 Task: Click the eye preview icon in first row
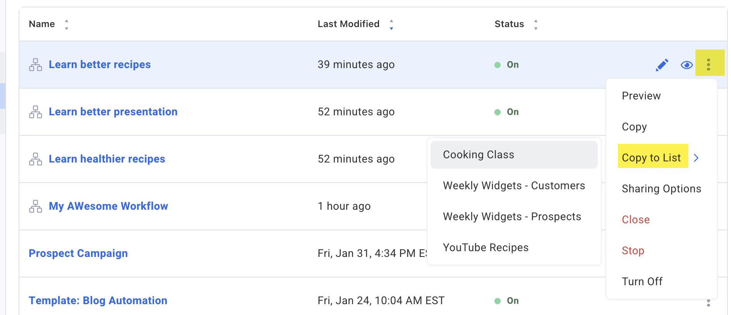pos(686,65)
